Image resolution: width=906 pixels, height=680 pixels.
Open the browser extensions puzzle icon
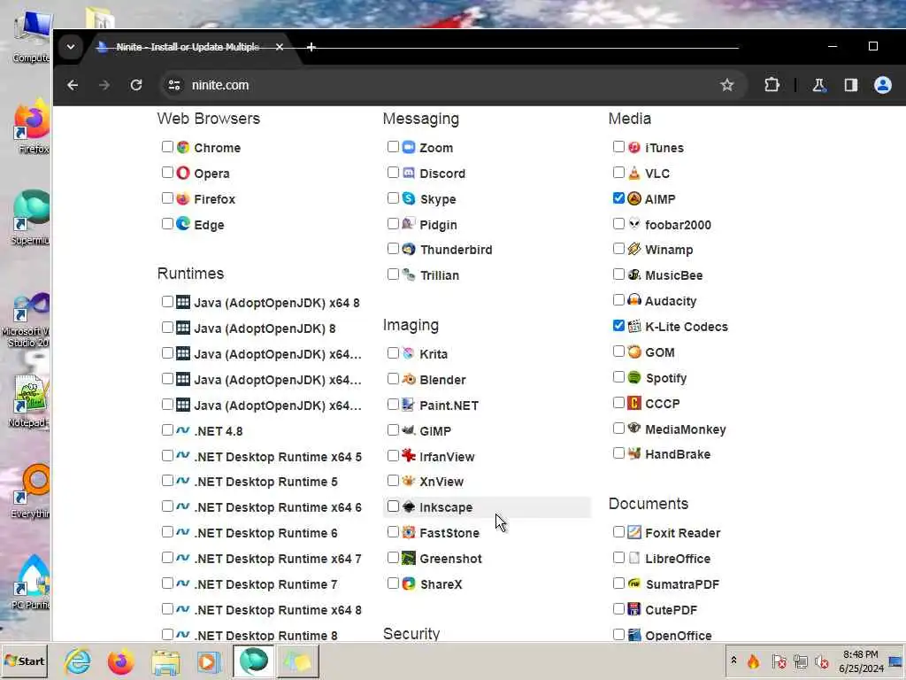point(772,85)
